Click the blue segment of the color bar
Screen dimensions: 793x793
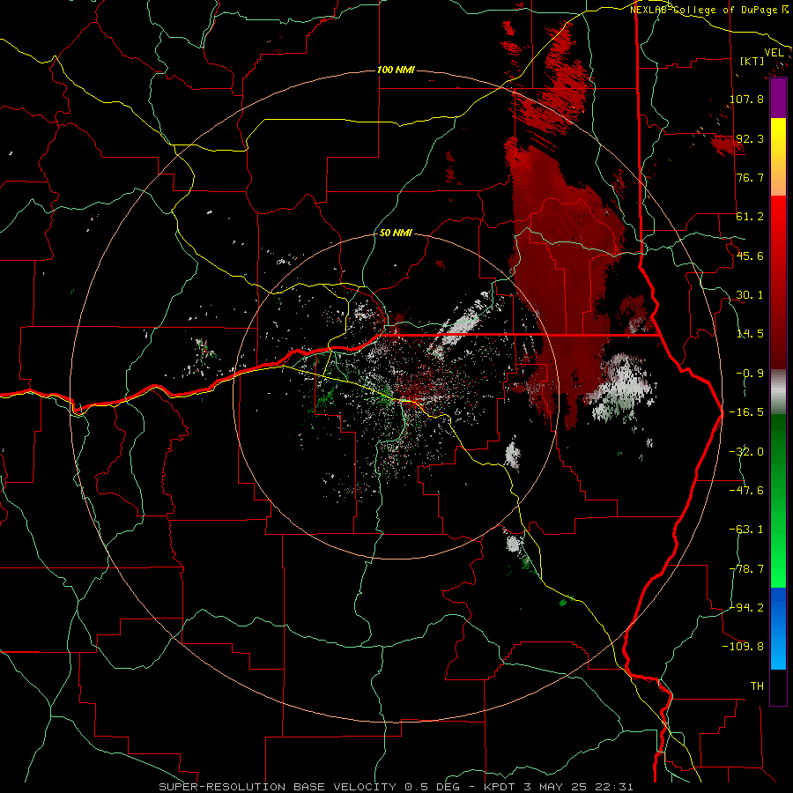pyautogui.click(x=778, y=628)
